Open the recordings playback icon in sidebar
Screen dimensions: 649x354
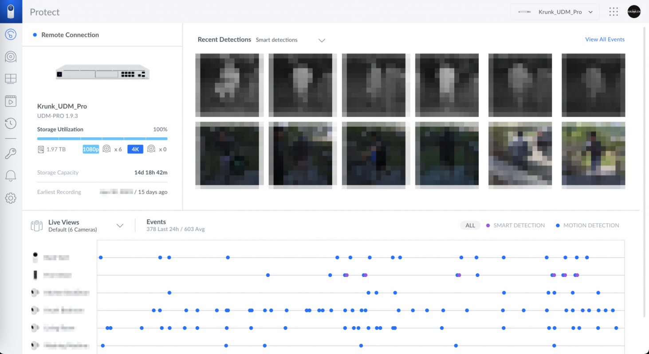tap(11, 101)
